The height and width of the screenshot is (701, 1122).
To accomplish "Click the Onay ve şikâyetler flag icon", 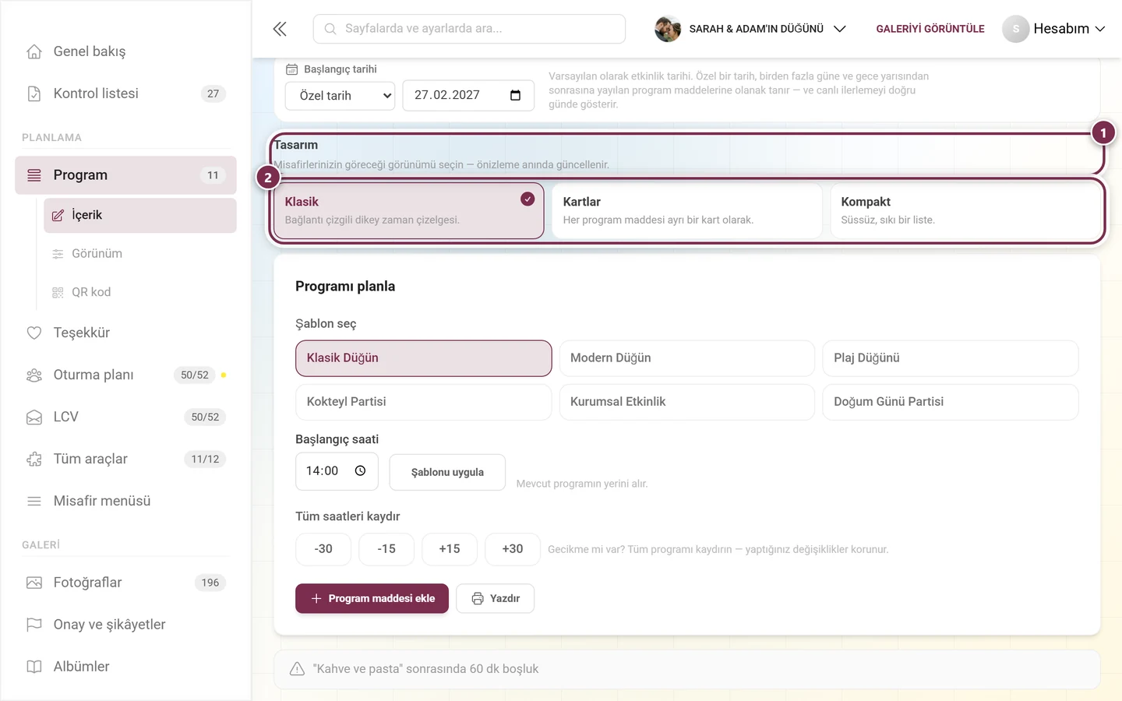I will tap(34, 625).
